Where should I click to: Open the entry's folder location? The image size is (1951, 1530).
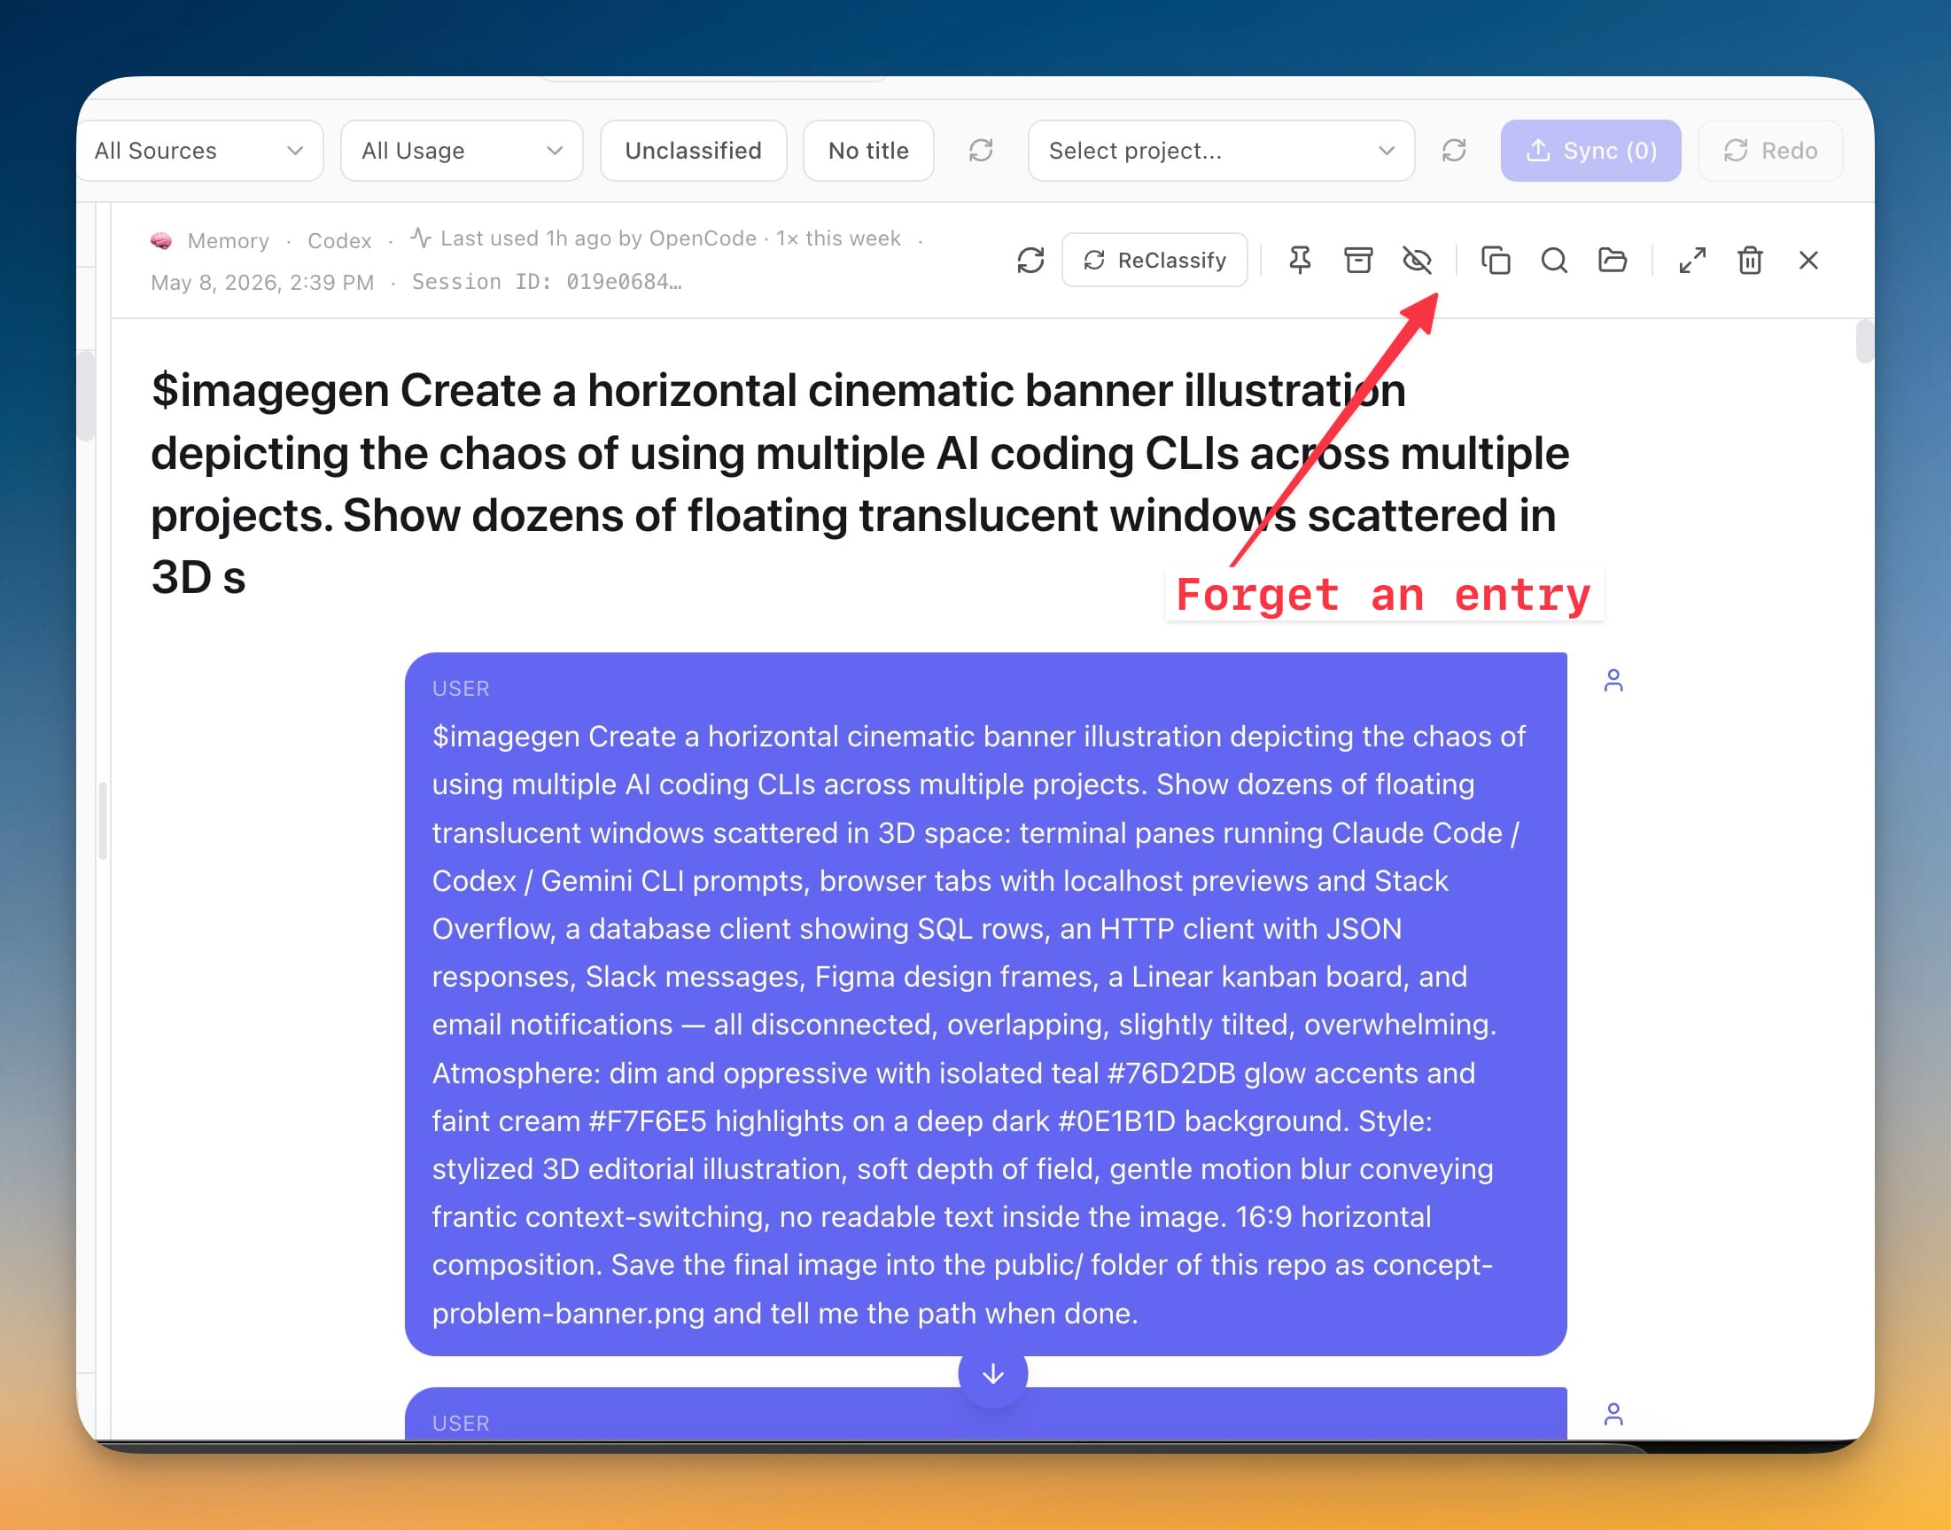(1613, 261)
